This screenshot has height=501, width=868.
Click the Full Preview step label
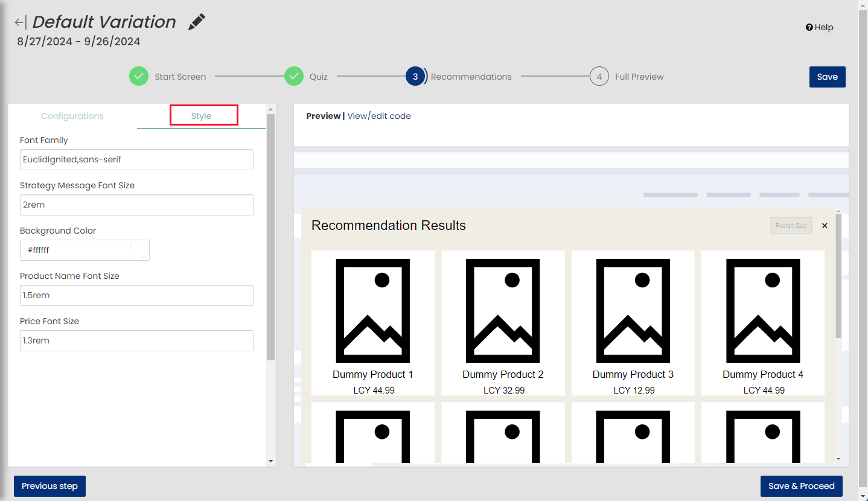coord(639,77)
